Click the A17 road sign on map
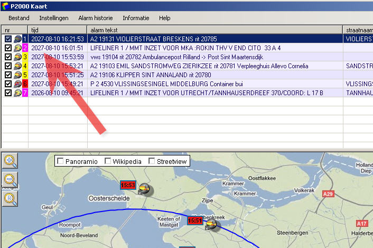This screenshot has height=248, width=373. tap(362, 224)
